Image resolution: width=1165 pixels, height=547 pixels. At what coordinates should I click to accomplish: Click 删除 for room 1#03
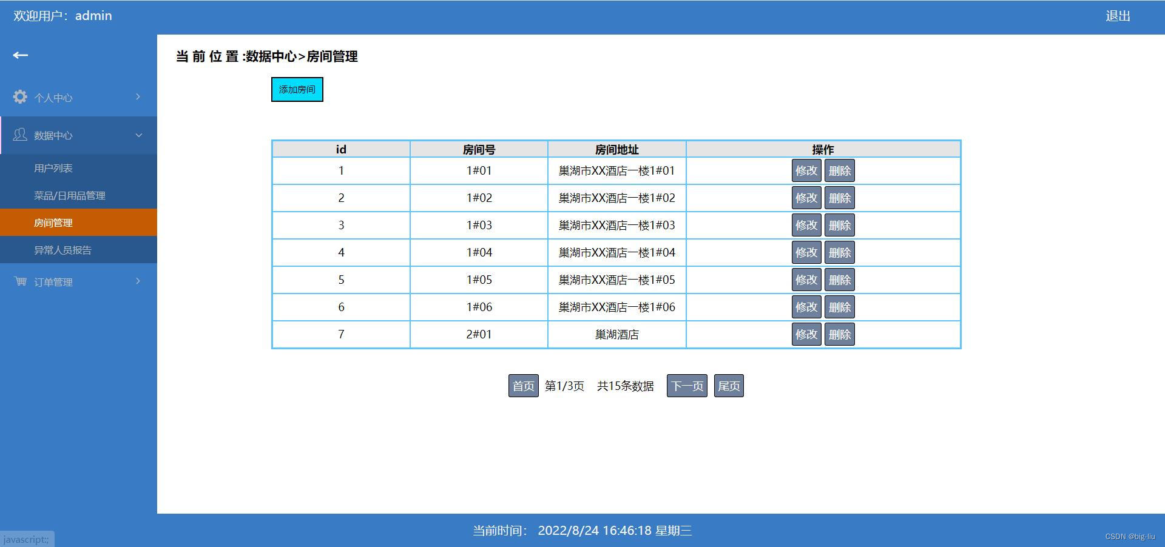[840, 225]
